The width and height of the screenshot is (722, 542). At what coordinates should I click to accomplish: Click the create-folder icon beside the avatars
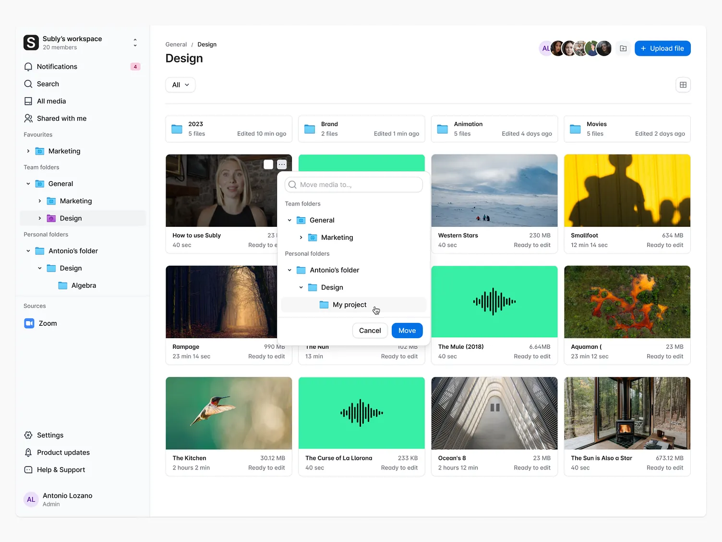(x=623, y=48)
